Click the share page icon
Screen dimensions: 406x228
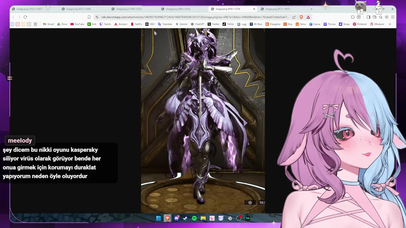point(294,17)
